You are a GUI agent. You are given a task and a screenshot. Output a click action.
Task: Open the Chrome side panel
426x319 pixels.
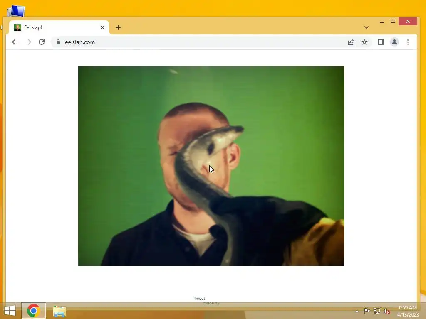381,42
